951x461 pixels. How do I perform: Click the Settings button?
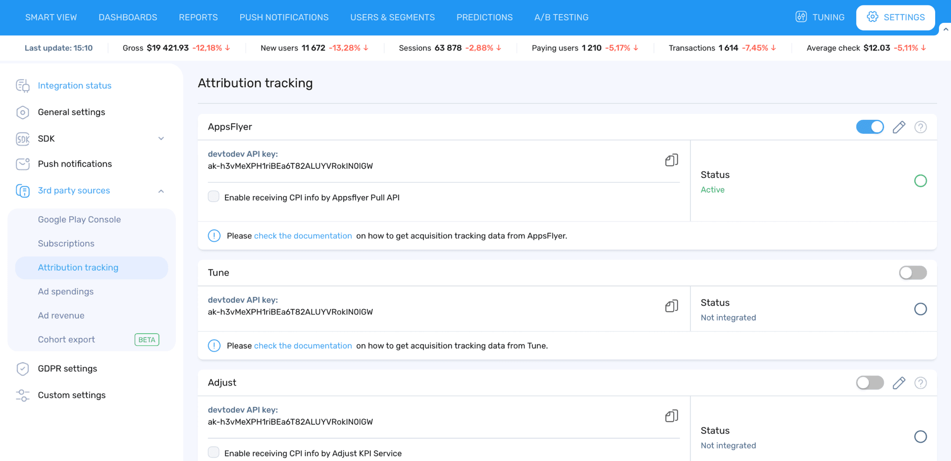[895, 17]
